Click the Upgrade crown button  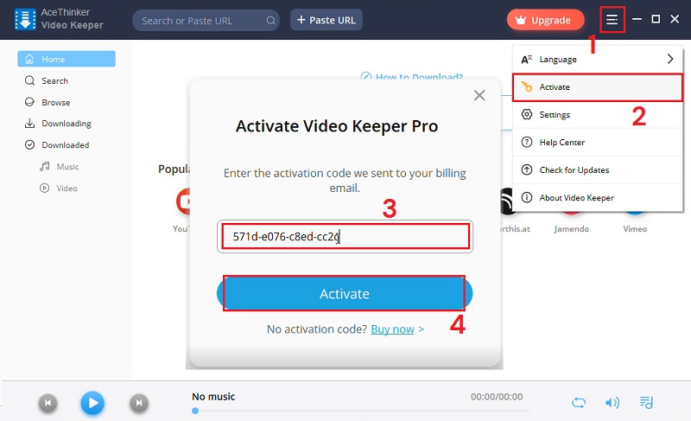click(546, 20)
